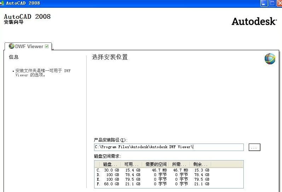Select the 需要的空间 column header
Image resolution: width=282 pixels, height=192 pixels.
click(x=156, y=164)
